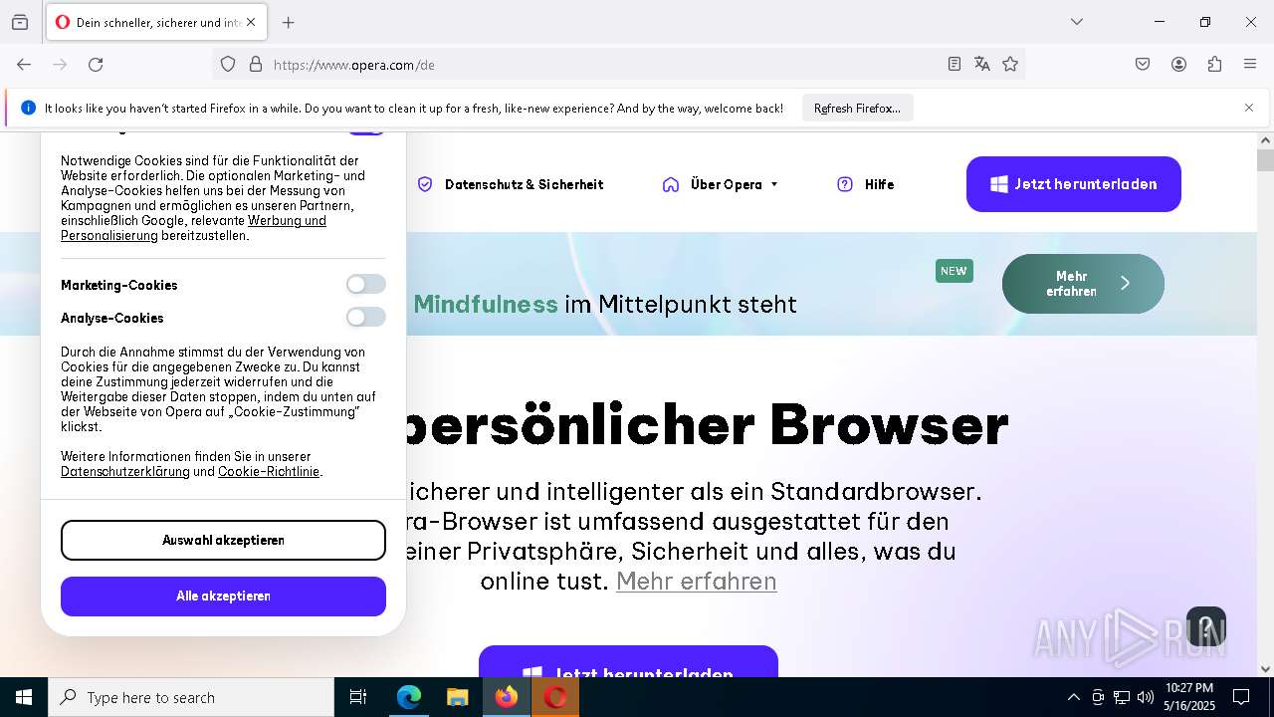The image size is (1274, 717).
Task: Open the Datenschutzerklärung link
Action: point(125,472)
